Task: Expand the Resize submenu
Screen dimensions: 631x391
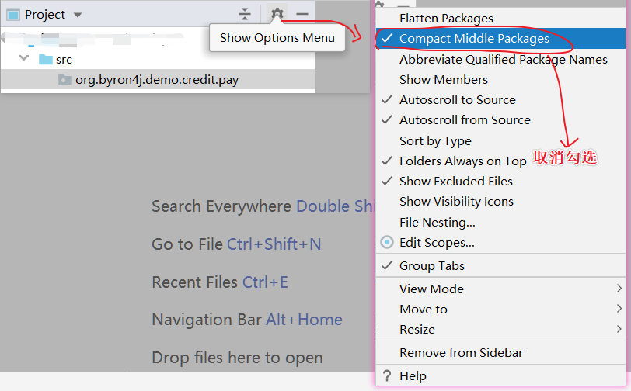Action: [x=500, y=329]
